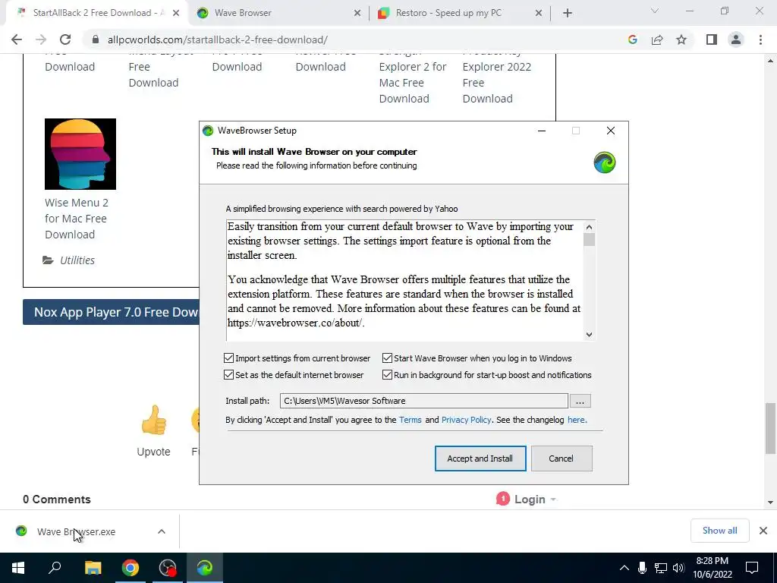Open the Privacy Policy link
This screenshot has height=583, width=777.
coord(467,420)
